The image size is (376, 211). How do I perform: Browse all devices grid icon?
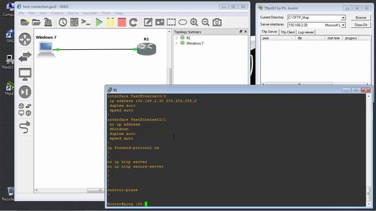[25, 110]
